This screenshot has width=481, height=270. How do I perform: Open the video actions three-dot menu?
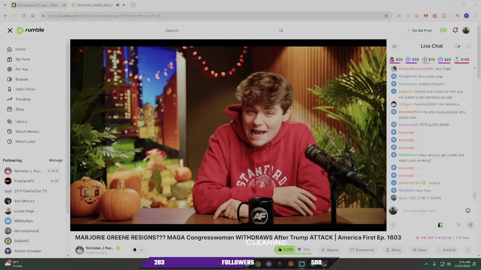click(x=467, y=250)
